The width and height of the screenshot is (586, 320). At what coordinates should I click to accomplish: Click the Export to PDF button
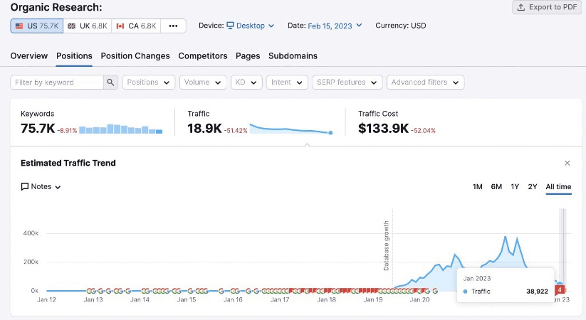click(546, 7)
